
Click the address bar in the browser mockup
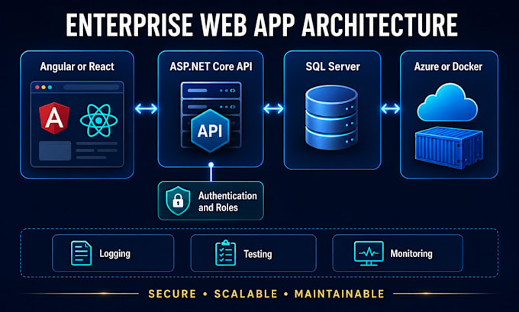point(92,88)
